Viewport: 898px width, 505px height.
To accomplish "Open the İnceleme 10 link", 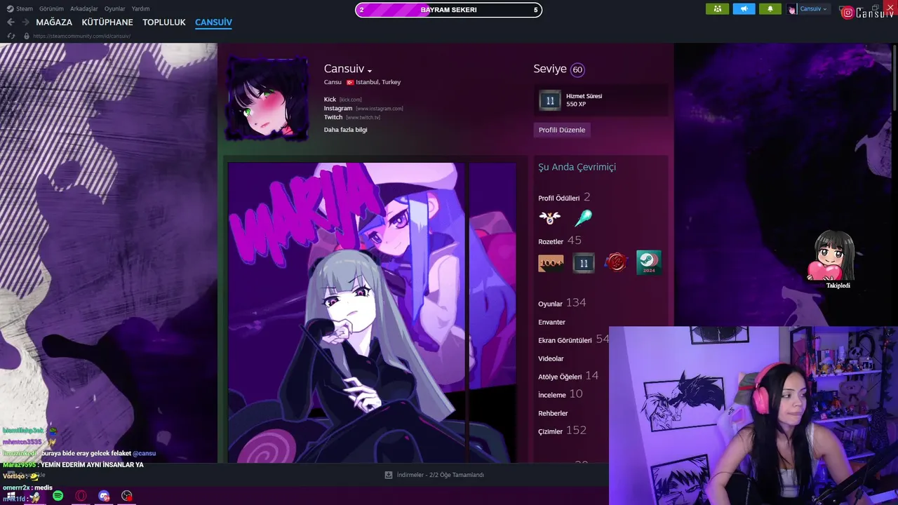I will pyautogui.click(x=560, y=394).
